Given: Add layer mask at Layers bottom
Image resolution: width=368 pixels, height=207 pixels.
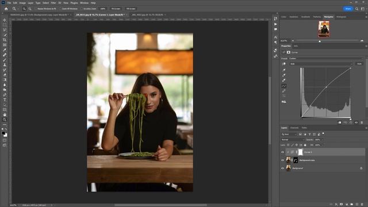Looking at the screenshot, I should pyautogui.click(x=341, y=205).
